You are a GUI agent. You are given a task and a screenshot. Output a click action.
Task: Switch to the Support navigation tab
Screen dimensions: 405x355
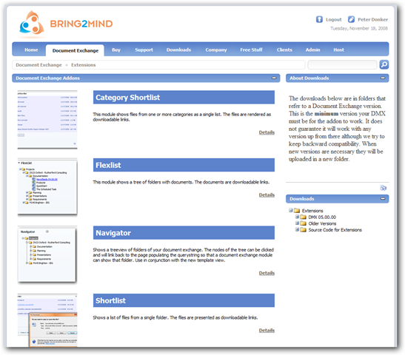pyautogui.click(x=144, y=50)
